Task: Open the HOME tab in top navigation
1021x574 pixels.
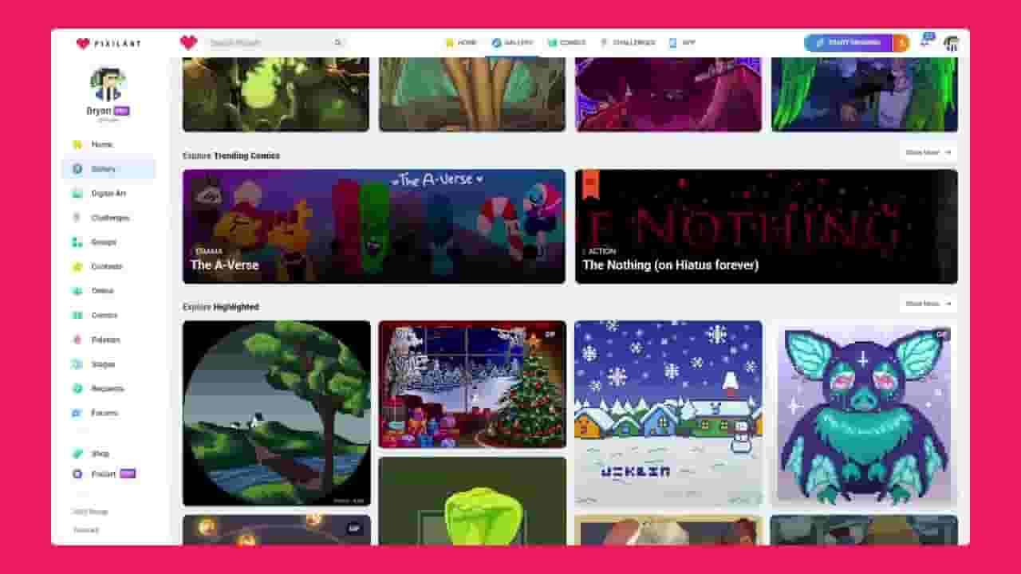Action: 461,43
